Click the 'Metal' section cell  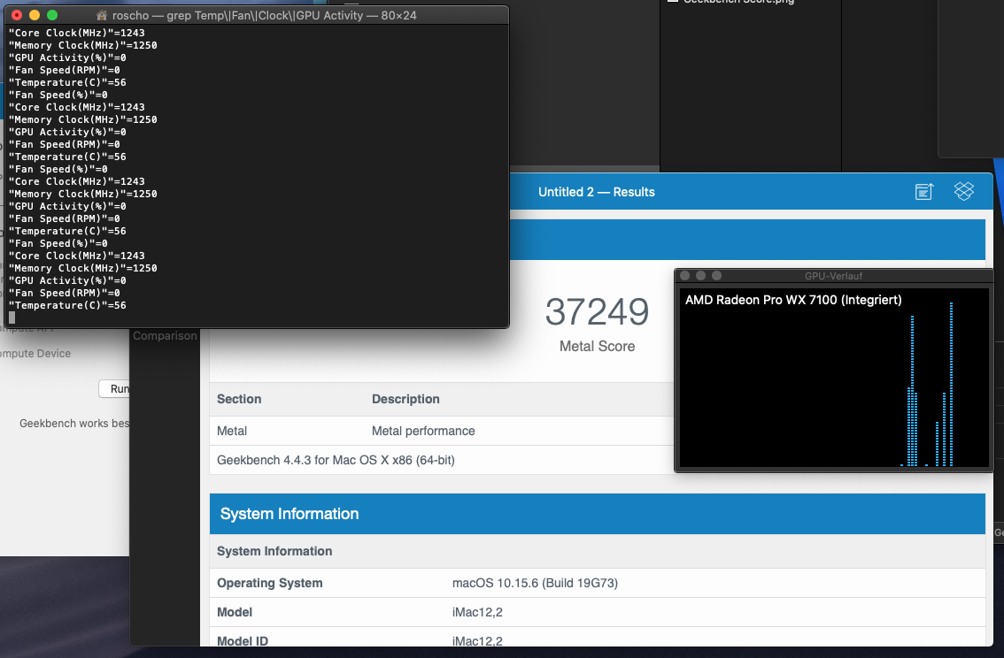coord(232,431)
